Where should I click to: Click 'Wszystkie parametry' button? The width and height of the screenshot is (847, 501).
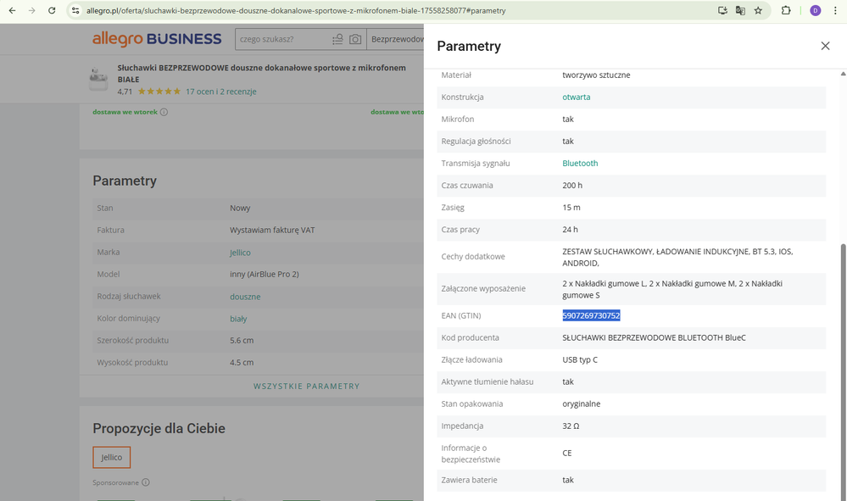(x=306, y=387)
